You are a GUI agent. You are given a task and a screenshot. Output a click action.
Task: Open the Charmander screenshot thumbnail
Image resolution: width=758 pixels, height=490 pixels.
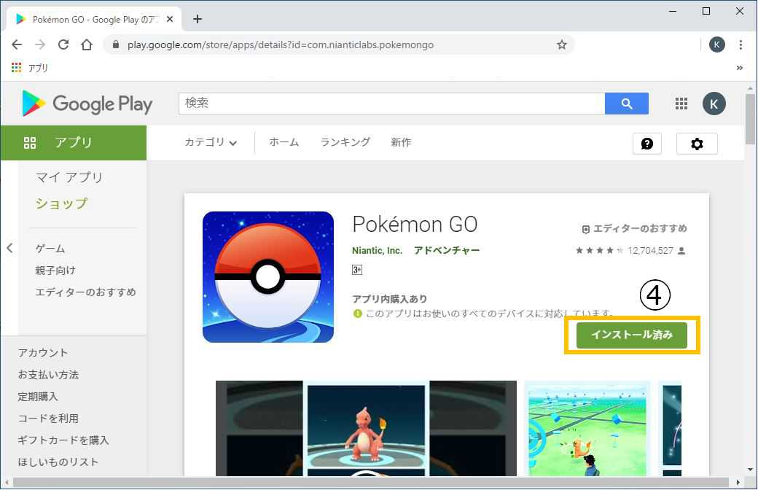[366, 429]
